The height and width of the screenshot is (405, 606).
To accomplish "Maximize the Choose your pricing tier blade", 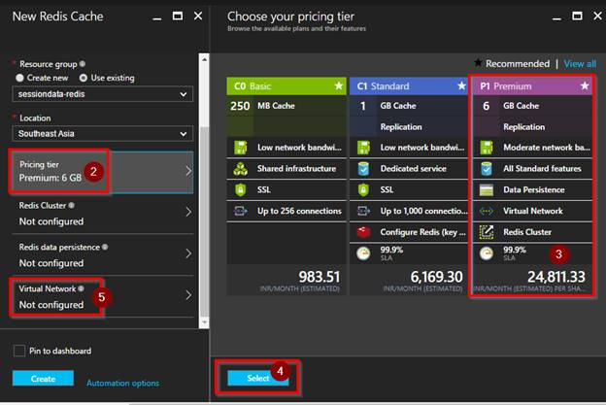I will [x=577, y=16].
